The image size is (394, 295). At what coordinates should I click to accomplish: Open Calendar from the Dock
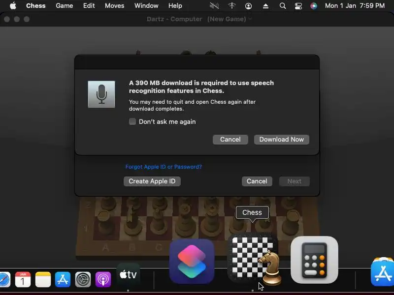[23, 279]
